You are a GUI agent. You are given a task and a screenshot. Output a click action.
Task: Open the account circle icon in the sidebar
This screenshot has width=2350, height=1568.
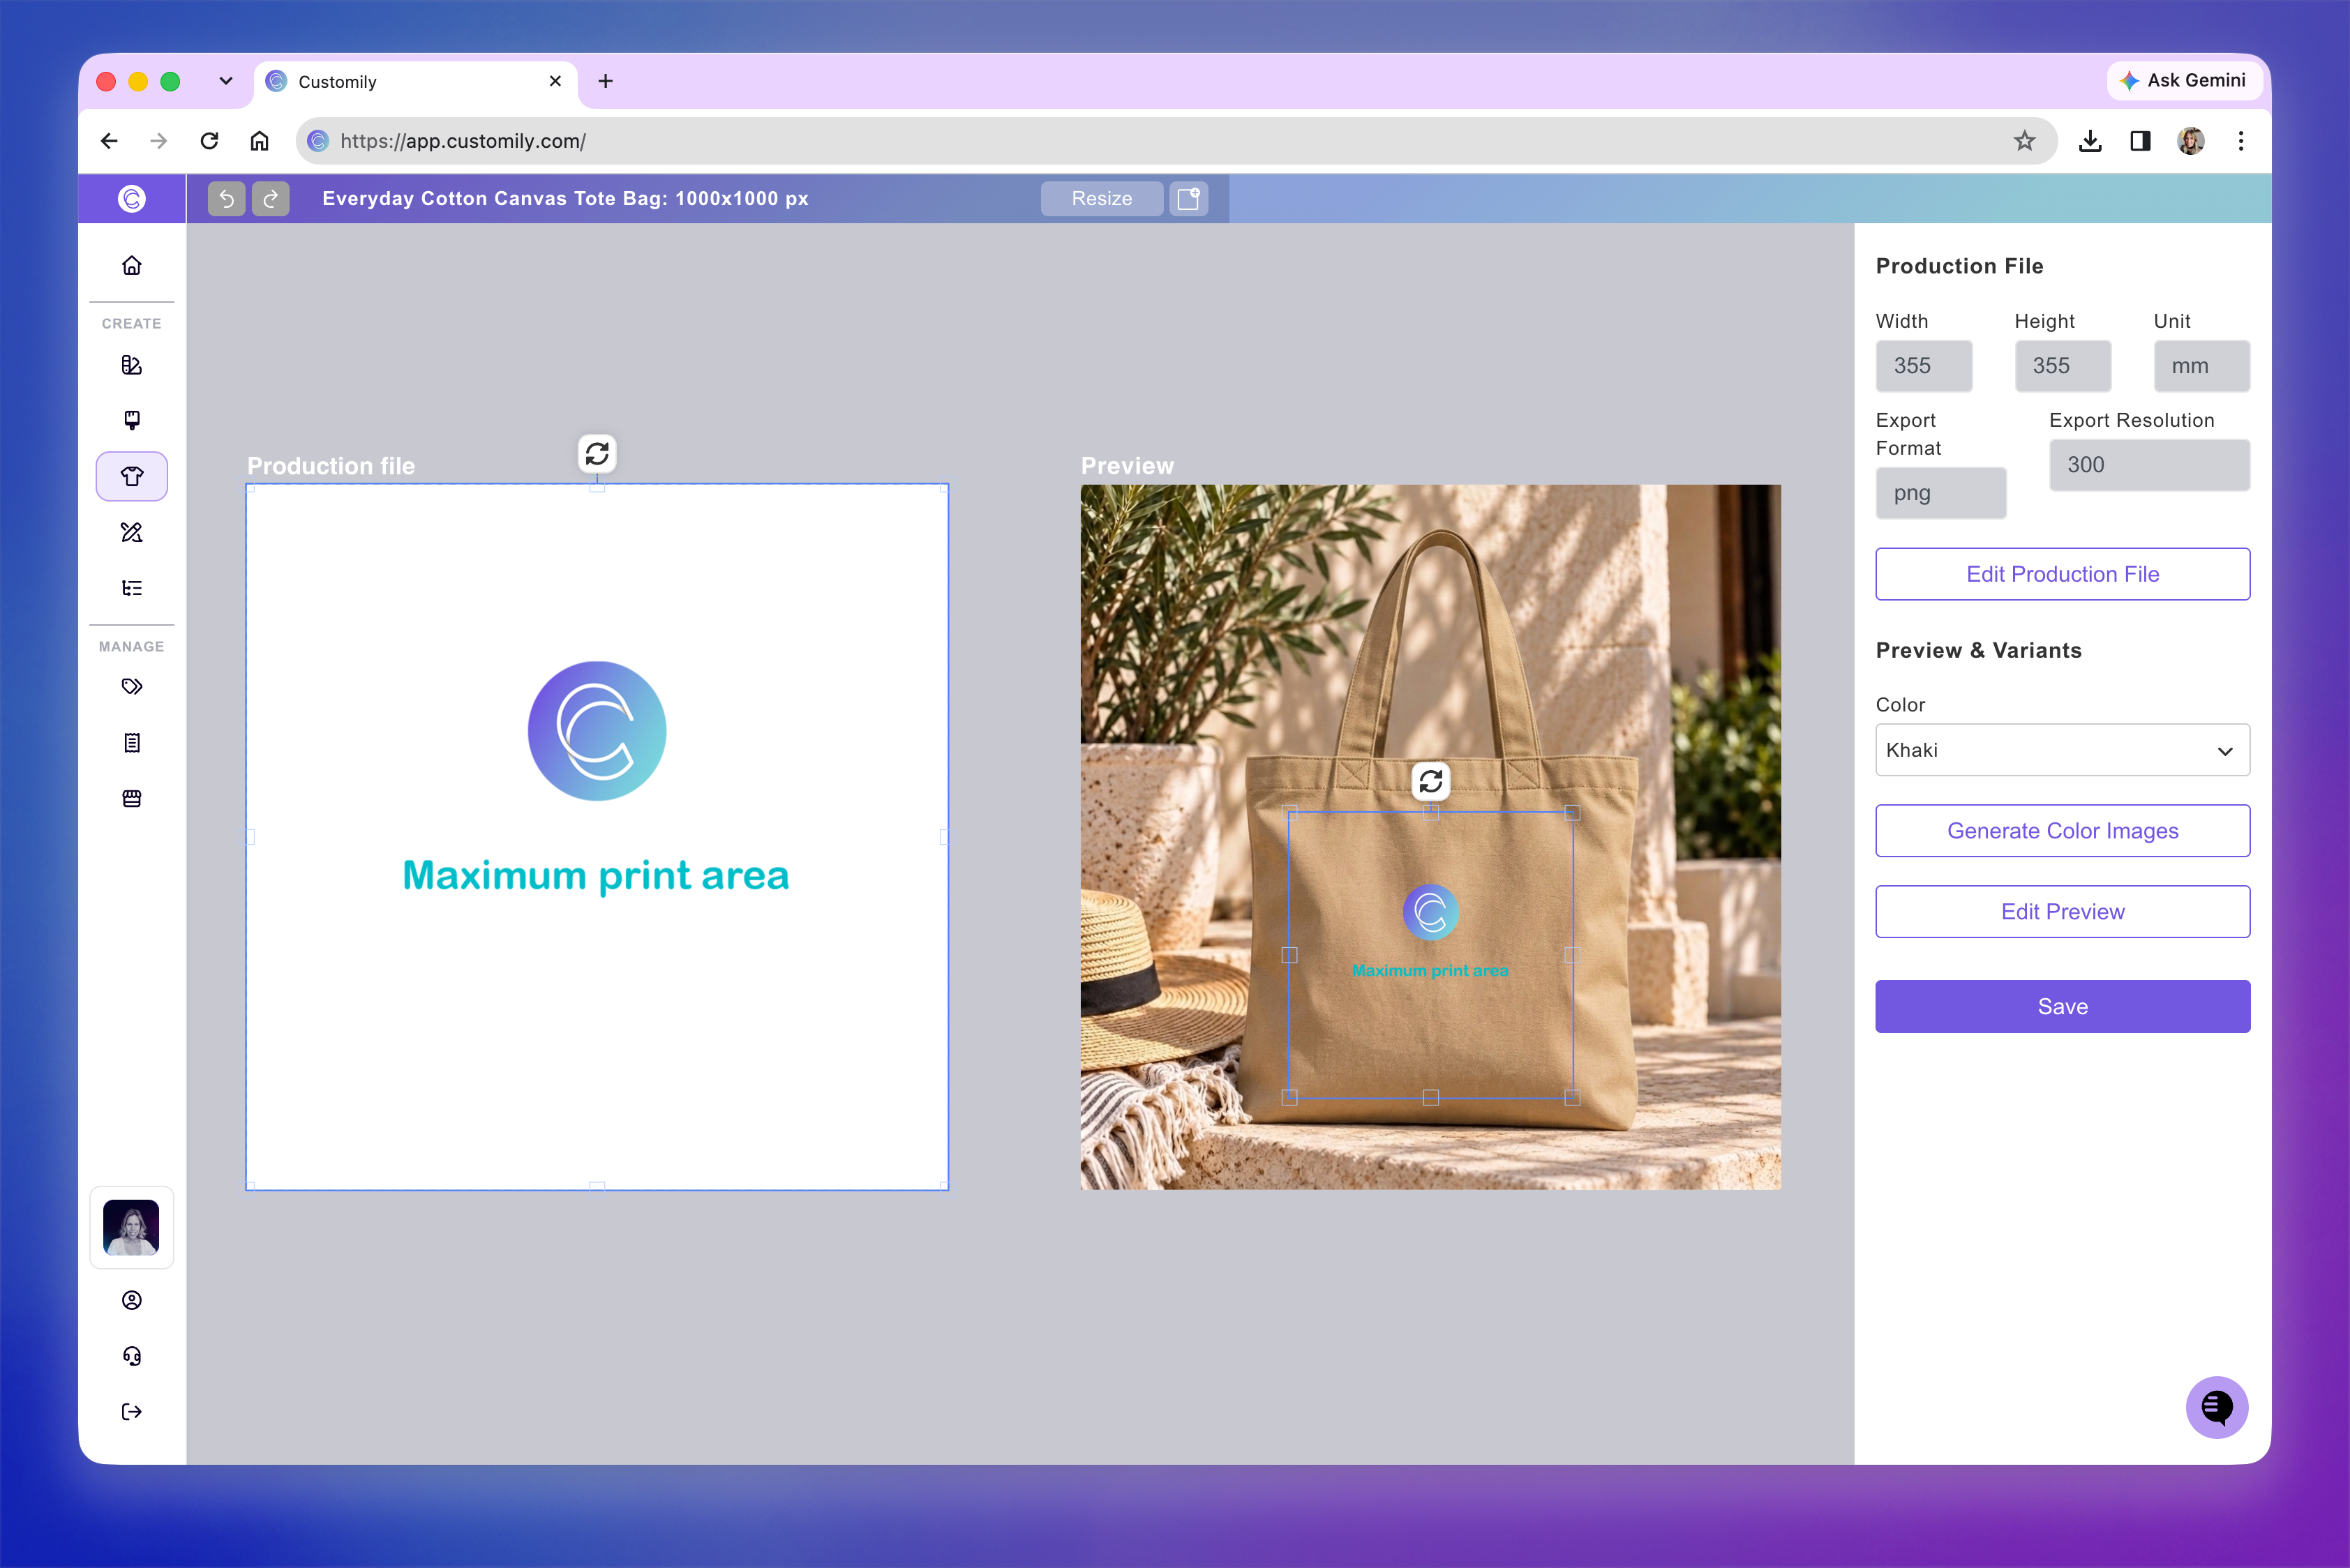(132, 1300)
